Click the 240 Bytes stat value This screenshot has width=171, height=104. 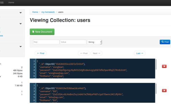point(18,73)
